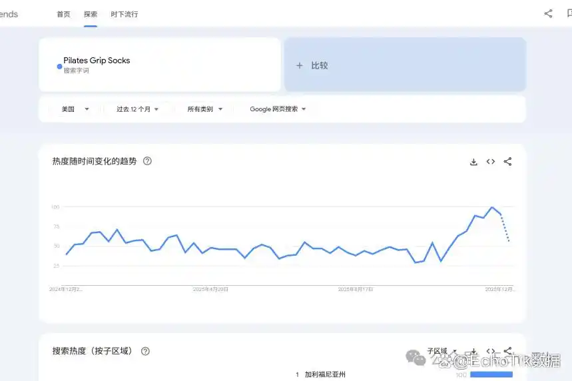Click the feedback icon at top right

(x=568, y=13)
